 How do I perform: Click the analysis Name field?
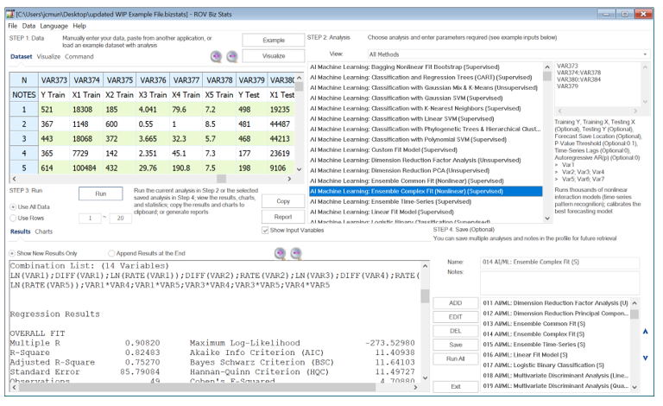tap(559, 263)
